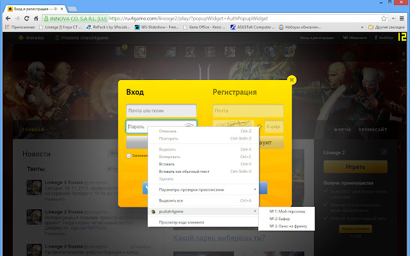Open RePack's by SPeciali bookmark
Viewport: 410px width, 256px height.
pyautogui.click(x=108, y=27)
